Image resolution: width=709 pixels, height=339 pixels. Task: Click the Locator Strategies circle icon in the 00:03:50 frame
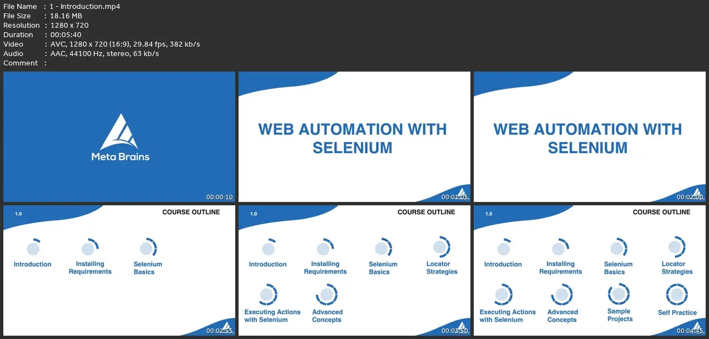441,247
